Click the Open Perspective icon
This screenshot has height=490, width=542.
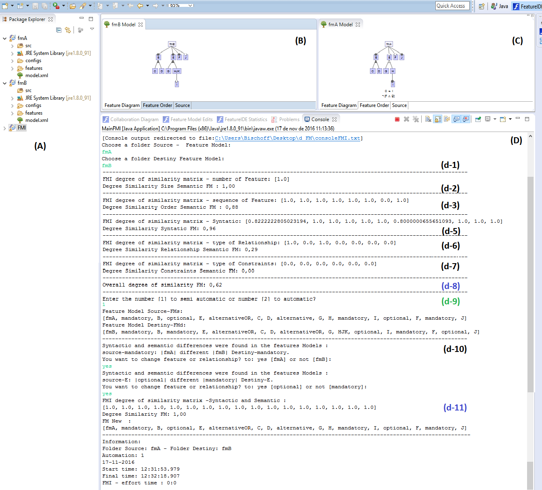[481, 6]
